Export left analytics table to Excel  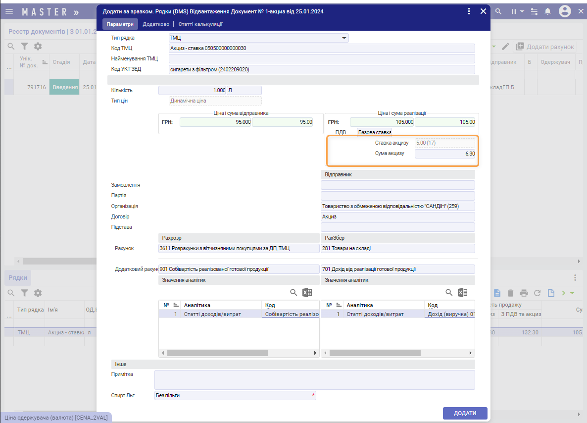pyautogui.click(x=307, y=293)
